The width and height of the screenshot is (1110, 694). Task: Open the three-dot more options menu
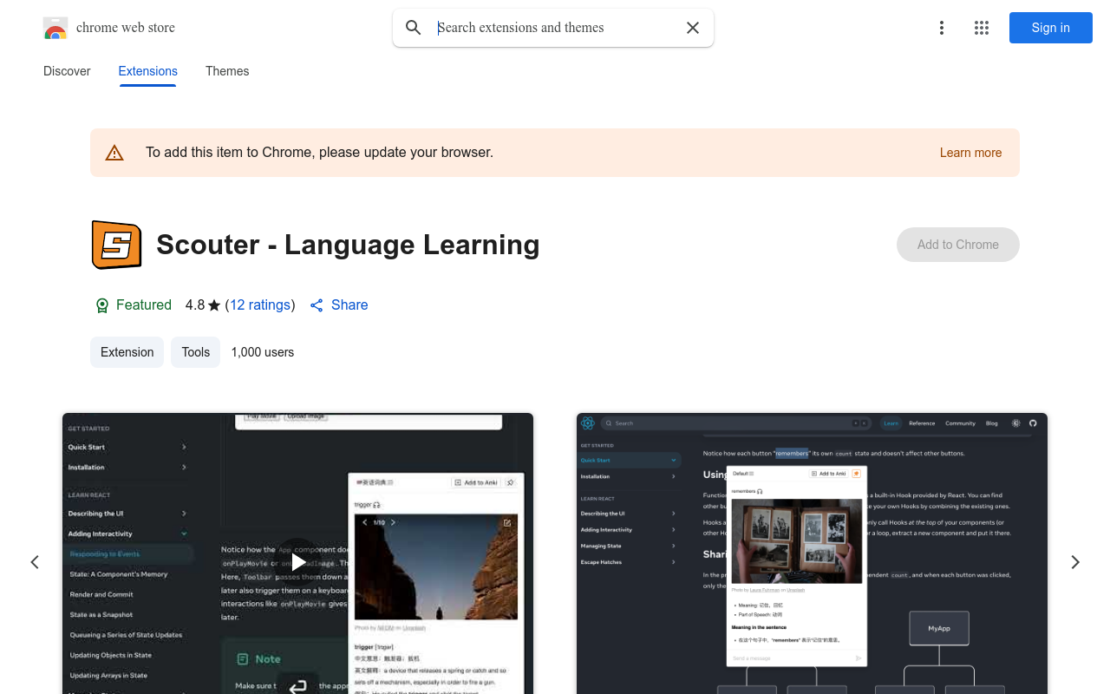point(942,28)
